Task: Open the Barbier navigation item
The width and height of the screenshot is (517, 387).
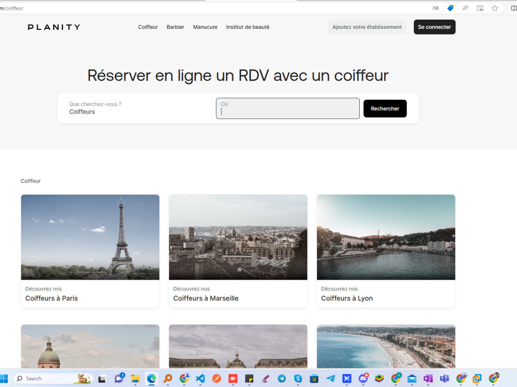Action: click(x=175, y=27)
